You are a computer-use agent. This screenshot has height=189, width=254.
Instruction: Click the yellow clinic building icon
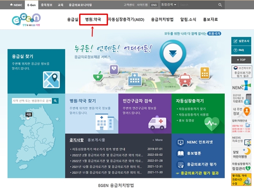205,73
